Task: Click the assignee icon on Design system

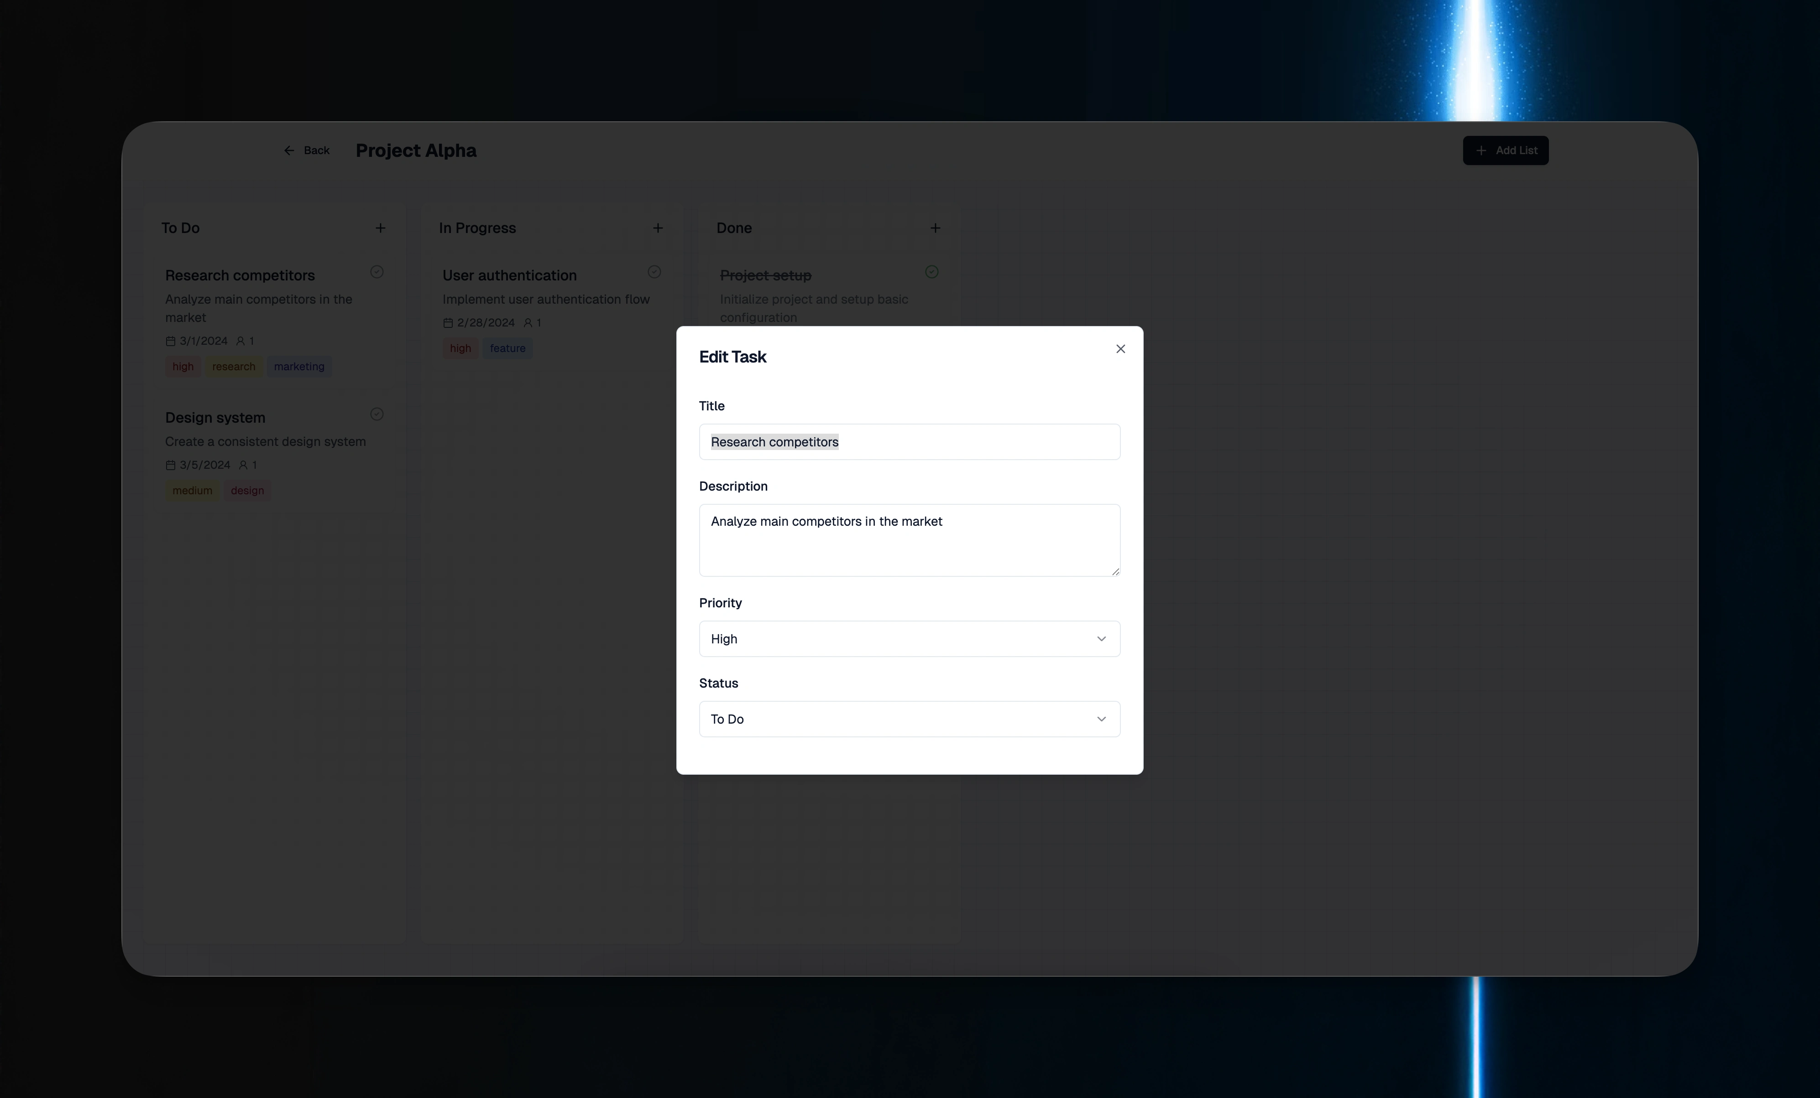Action: 243,465
